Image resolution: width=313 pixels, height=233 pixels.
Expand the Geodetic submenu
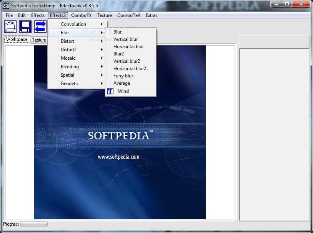coord(77,84)
